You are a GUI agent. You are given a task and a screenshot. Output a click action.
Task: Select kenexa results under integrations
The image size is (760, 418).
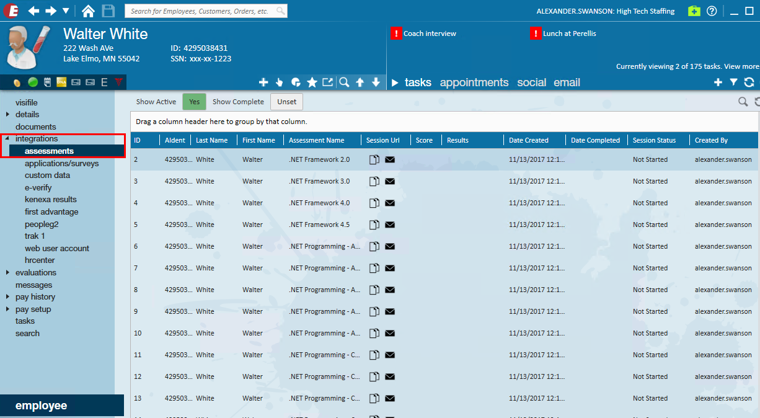click(51, 199)
